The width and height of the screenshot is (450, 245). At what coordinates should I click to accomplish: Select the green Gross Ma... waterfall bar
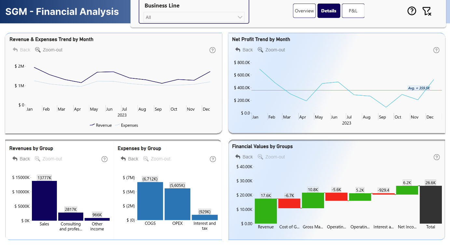click(313, 200)
